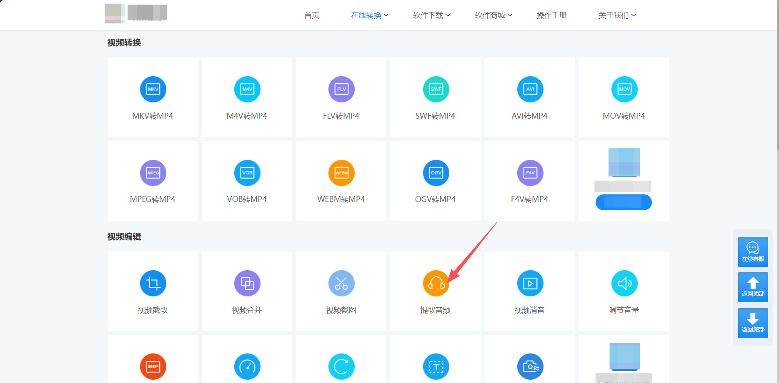Open the 视频截图 scissors icon

tap(341, 284)
